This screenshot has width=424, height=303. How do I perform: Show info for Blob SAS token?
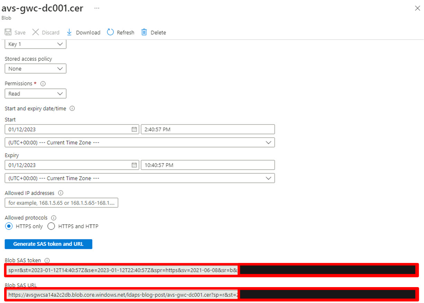coord(47,261)
